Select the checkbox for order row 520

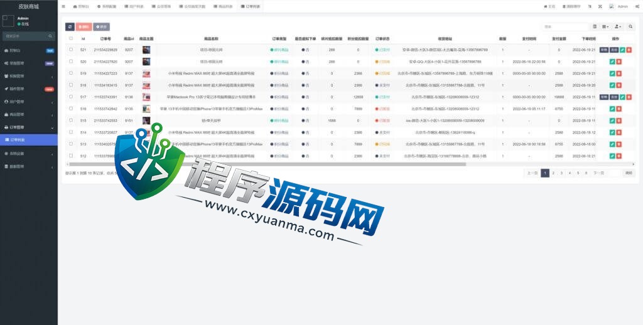click(x=71, y=61)
